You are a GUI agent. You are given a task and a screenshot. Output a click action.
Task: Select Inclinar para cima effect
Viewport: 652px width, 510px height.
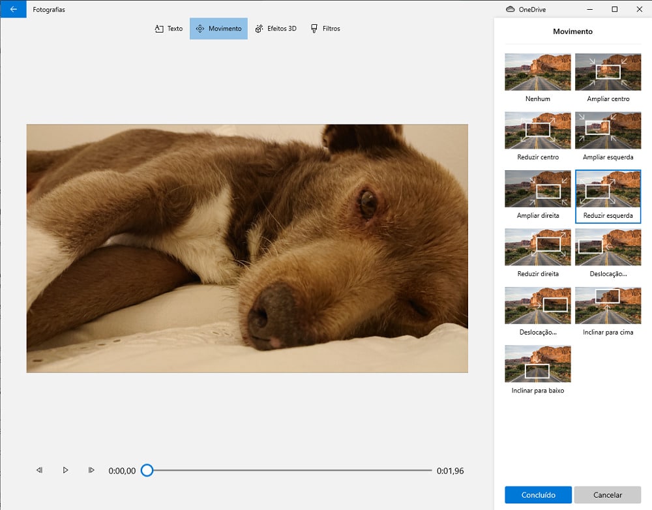point(608,305)
